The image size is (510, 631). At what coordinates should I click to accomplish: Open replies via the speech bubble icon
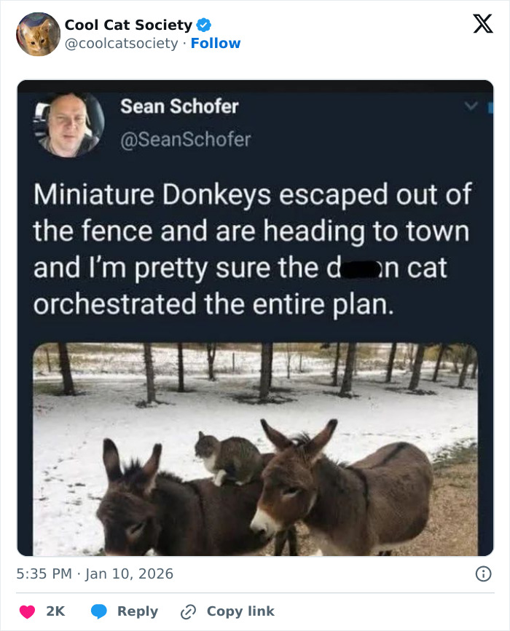101,611
